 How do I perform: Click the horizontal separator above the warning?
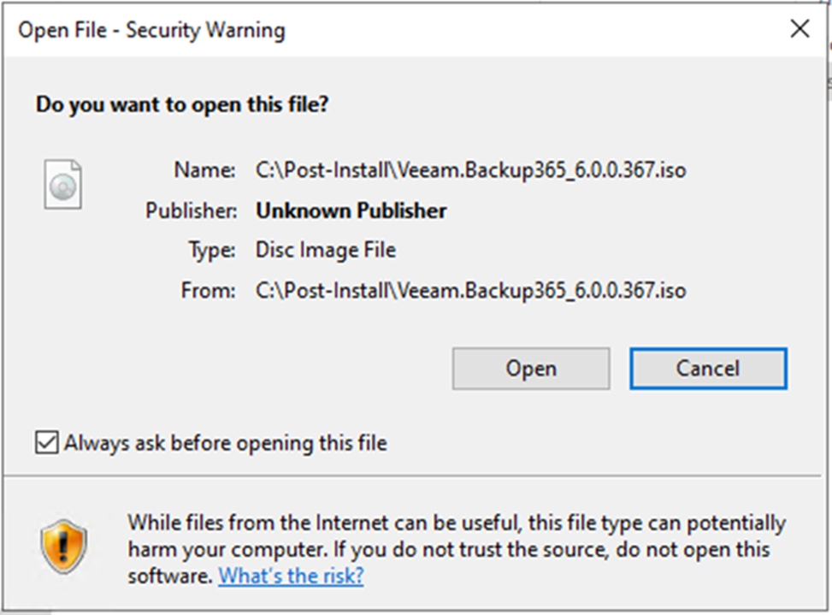pos(412,476)
